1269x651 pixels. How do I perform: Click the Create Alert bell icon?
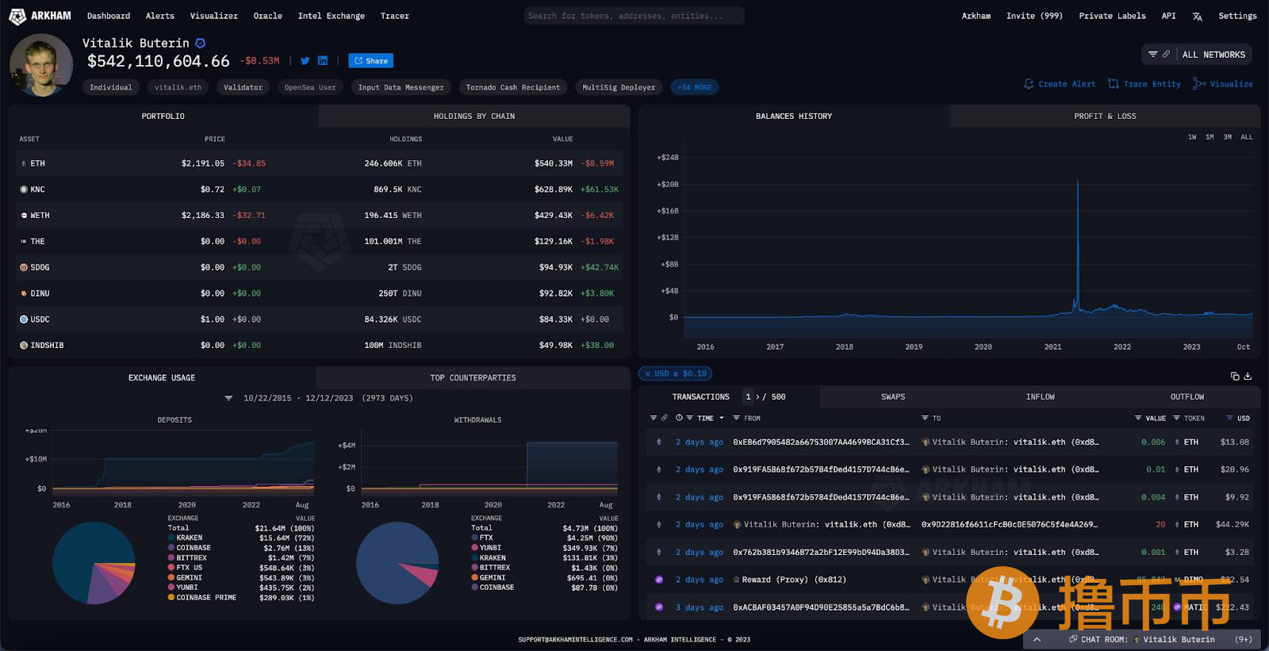(x=1029, y=83)
